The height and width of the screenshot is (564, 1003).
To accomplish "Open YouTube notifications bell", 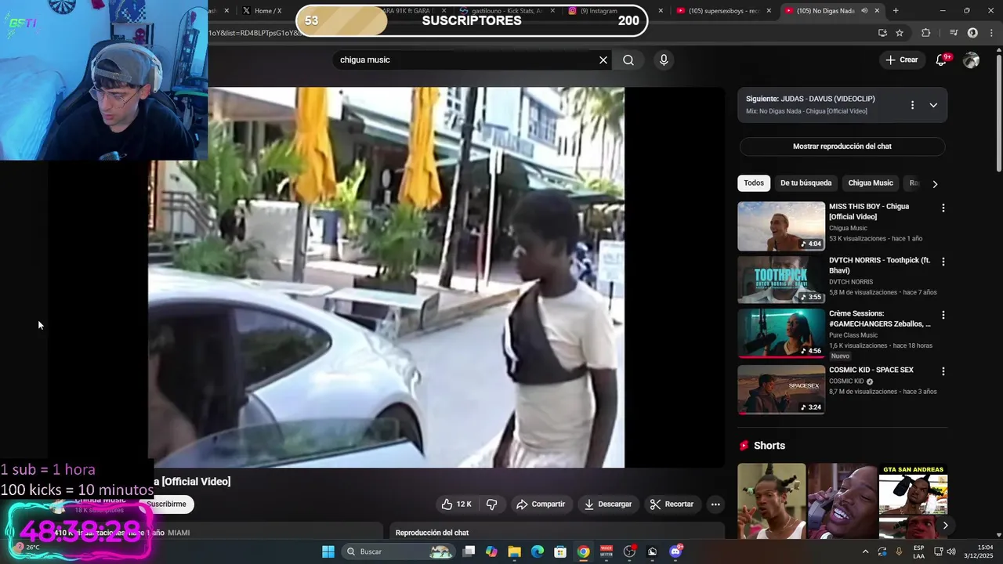I will [942, 60].
